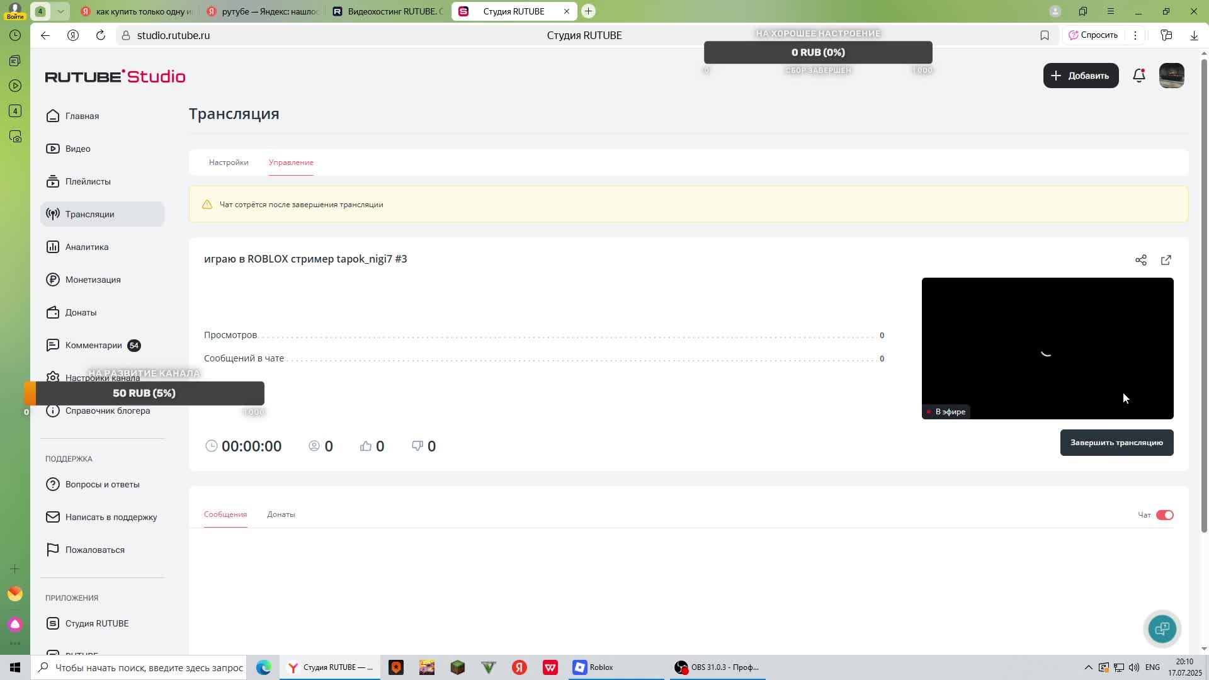Show hidden system tray icons
Image resolution: width=1209 pixels, height=680 pixels.
click(1088, 667)
